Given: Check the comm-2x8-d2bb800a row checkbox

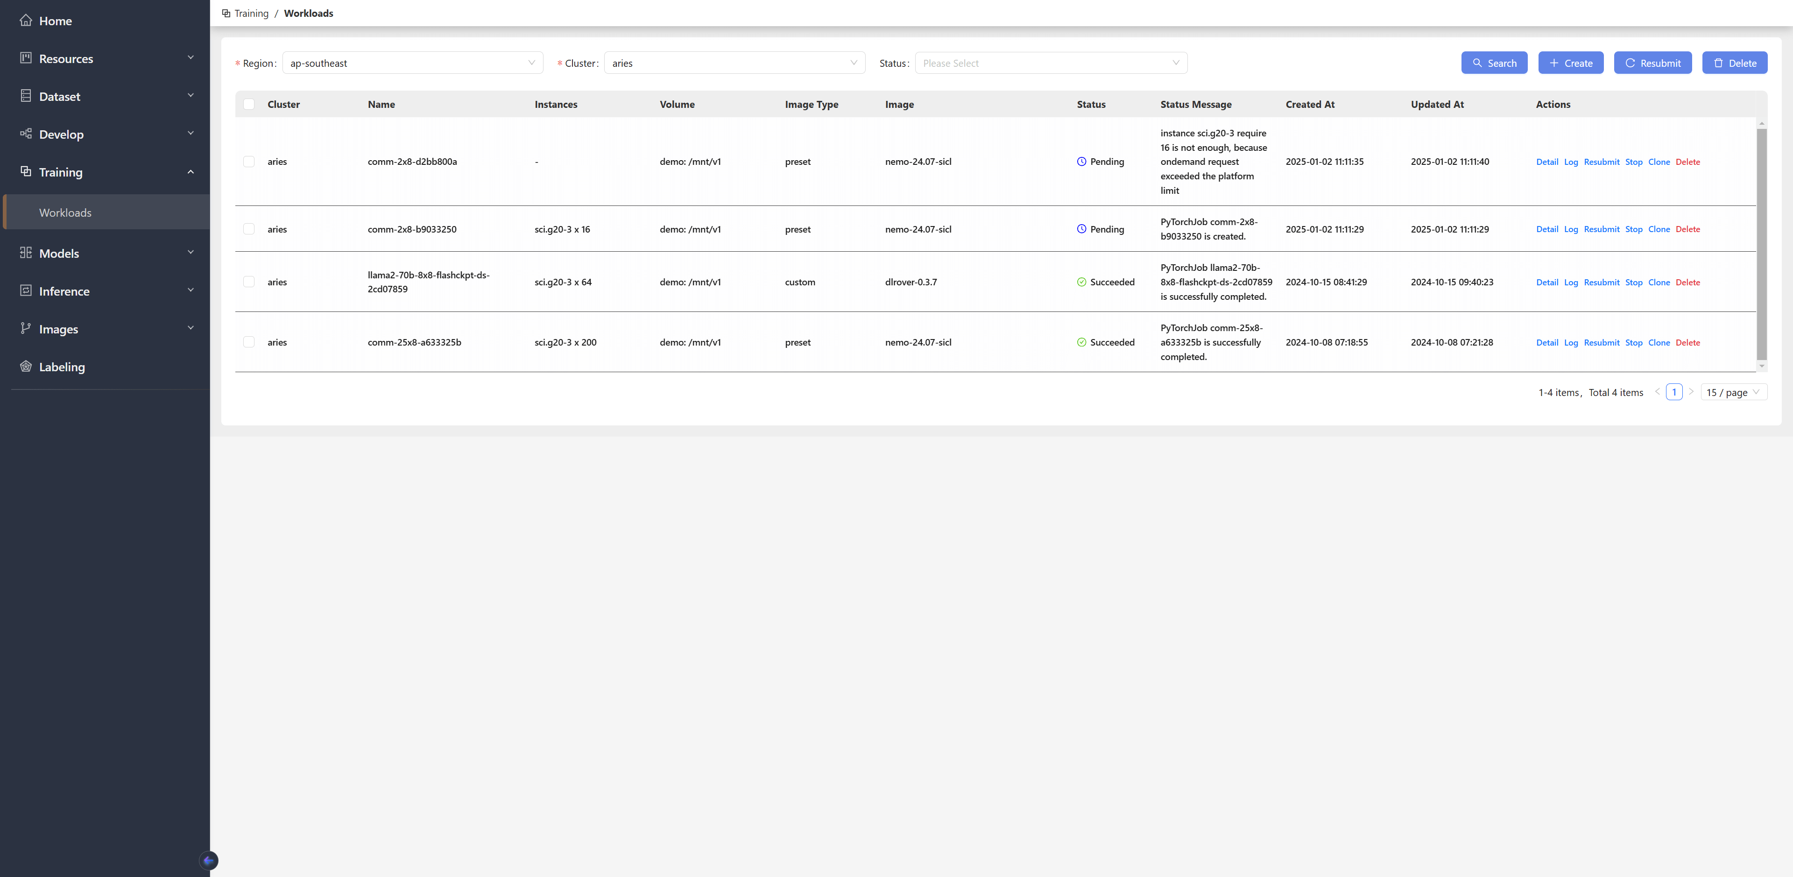Looking at the screenshot, I should tap(248, 162).
